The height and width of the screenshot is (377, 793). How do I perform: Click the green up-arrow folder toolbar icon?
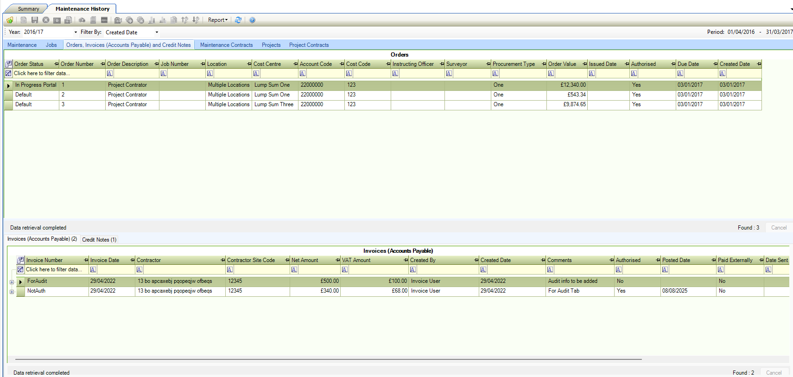(10, 20)
